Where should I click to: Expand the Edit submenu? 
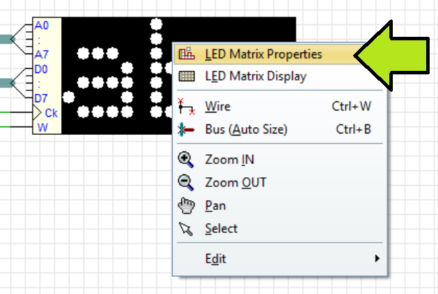(x=279, y=259)
